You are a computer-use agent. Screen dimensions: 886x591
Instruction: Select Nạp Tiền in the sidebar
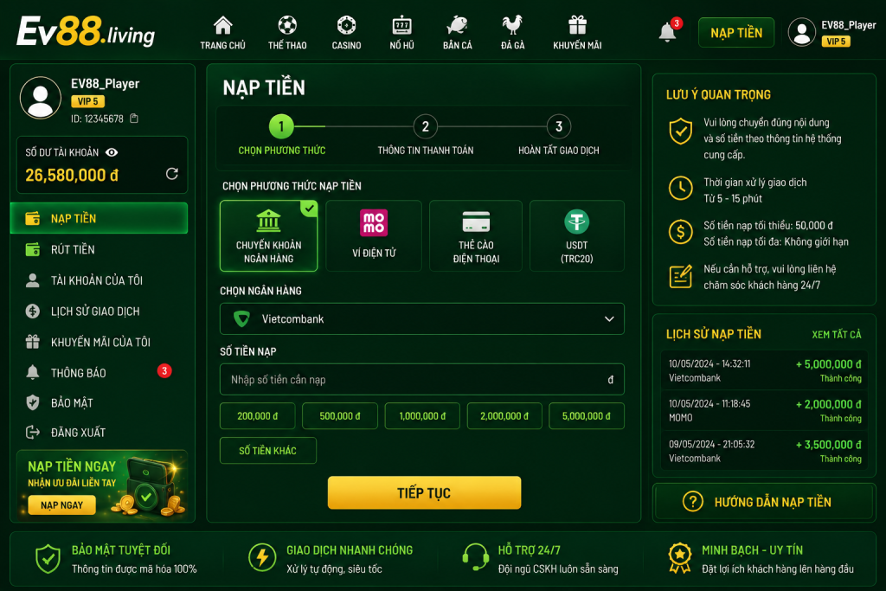click(99, 218)
